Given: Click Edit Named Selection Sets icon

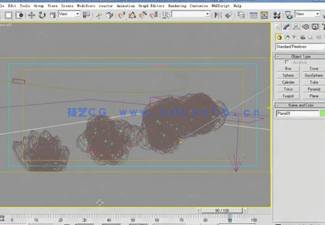Looking at the screenshot, I should coord(166,15).
